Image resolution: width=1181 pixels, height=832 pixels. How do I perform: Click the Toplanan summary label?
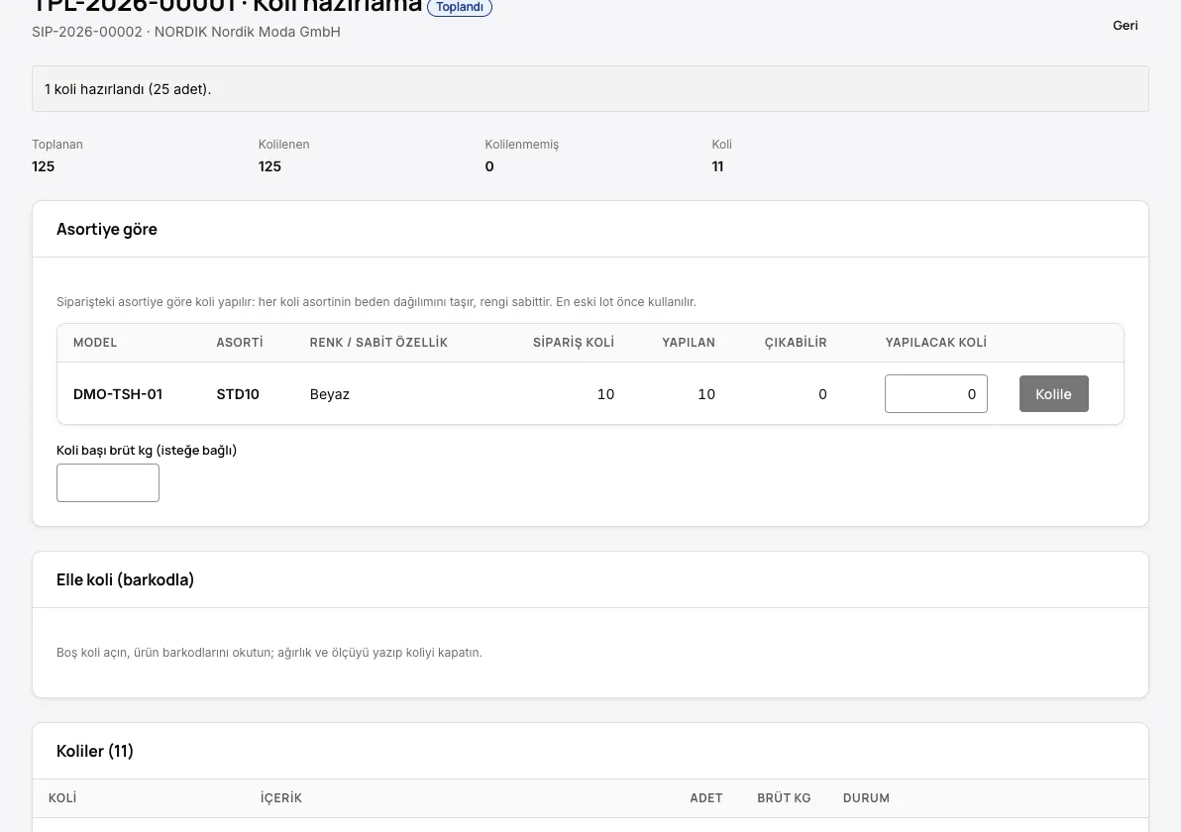coord(57,145)
